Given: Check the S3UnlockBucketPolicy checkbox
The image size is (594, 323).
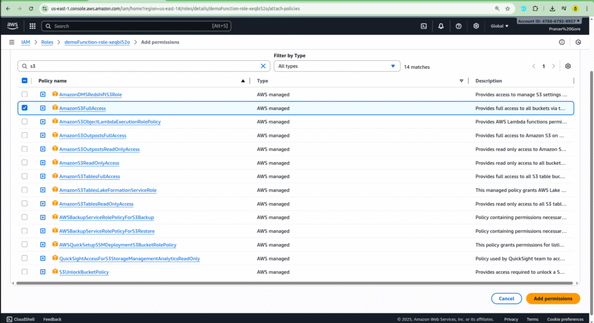Looking at the screenshot, I should (24, 271).
